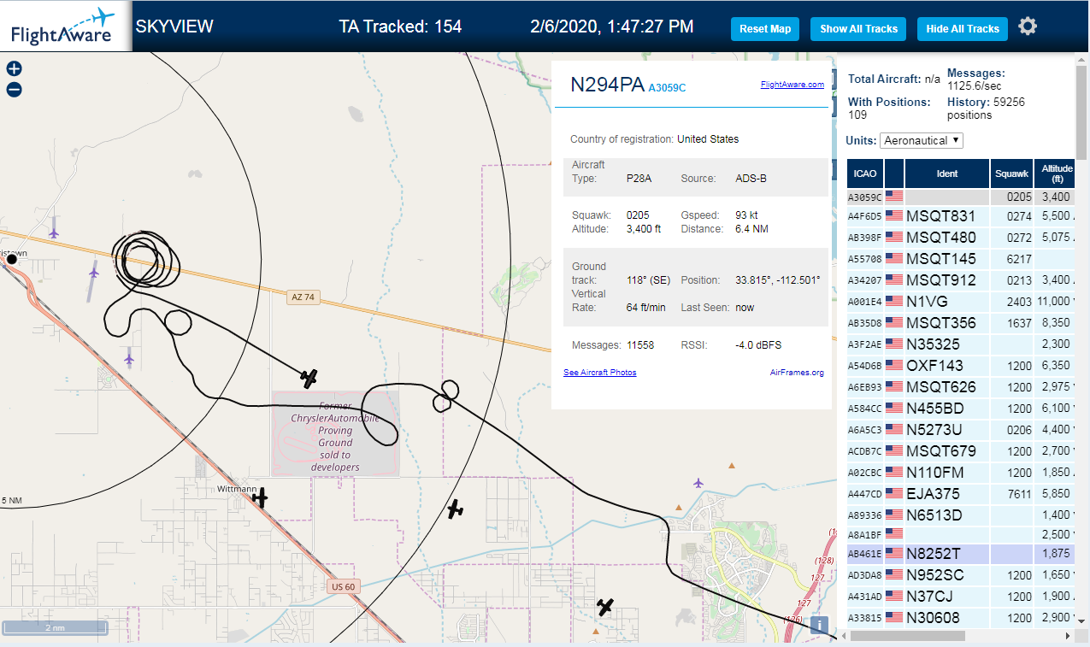This screenshot has height=647, width=1090.
Task: Open the map info 'i' button
Action: coord(820,625)
